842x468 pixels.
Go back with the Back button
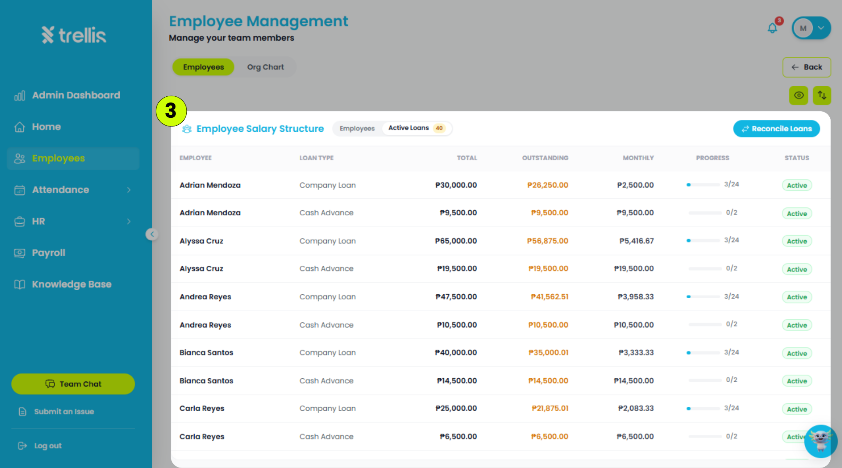tap(807, 67)
